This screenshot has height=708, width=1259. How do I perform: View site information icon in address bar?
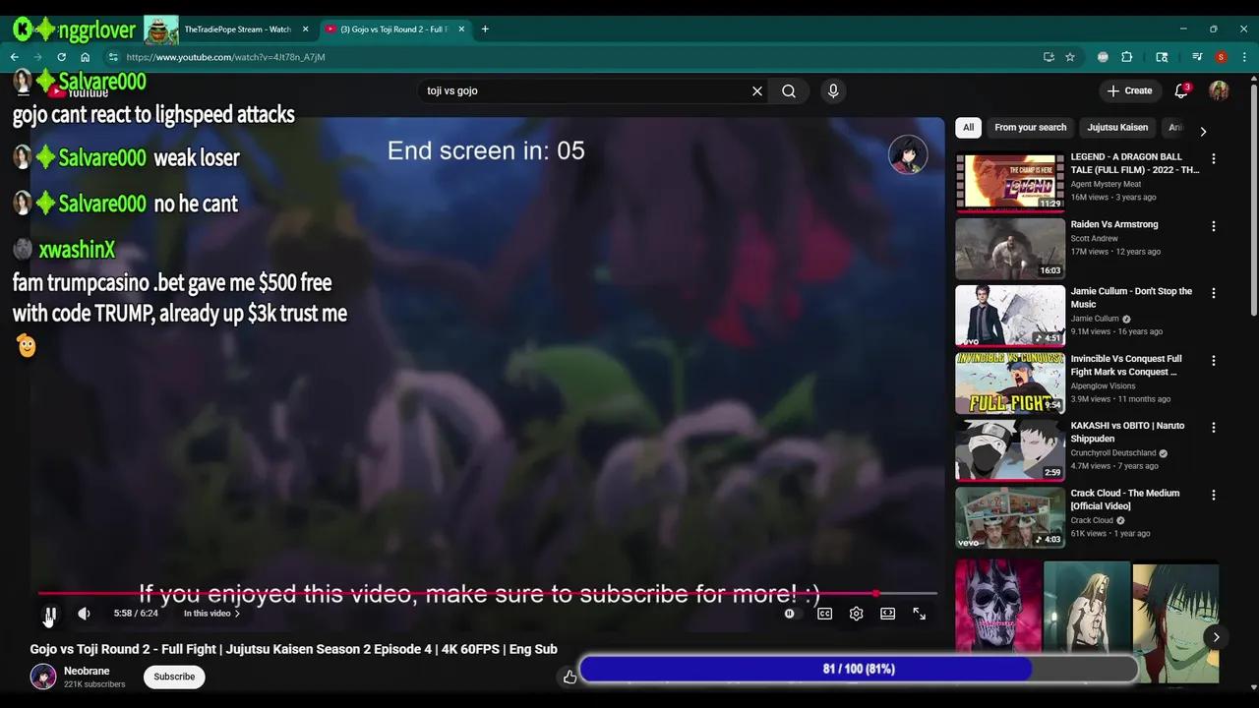pyautogui.click(x=113, y=57)
